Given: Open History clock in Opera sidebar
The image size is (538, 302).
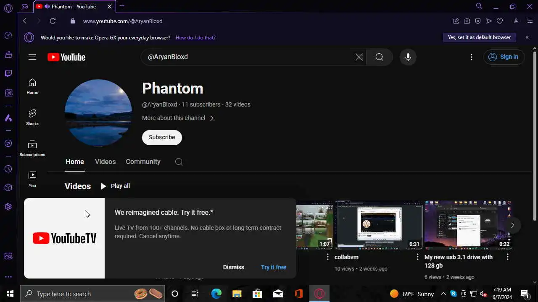Looking at the screenshot, I should point(8,169).
